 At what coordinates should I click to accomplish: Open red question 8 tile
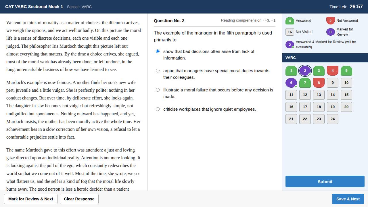coord(319,83)
